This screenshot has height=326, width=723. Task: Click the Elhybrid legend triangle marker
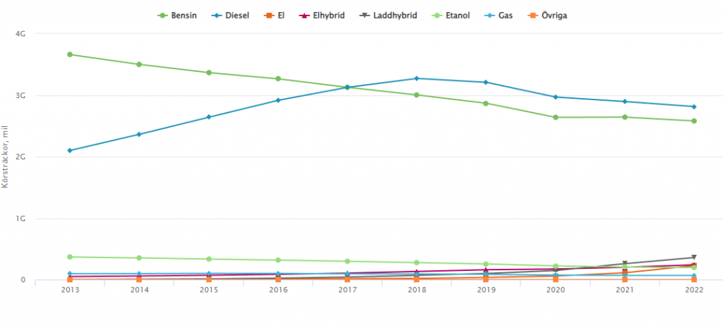pos(305,15)
